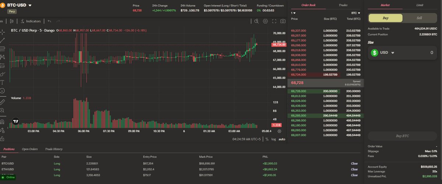
Task: Click the green dollar USD icon
Action: coord(375,53)
